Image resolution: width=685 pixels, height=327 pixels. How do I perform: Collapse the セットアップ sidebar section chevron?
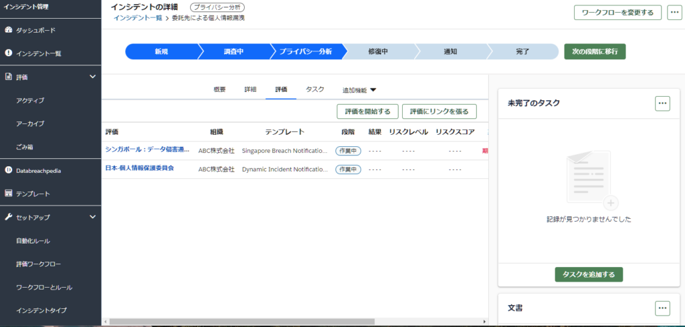coord(92,217)
